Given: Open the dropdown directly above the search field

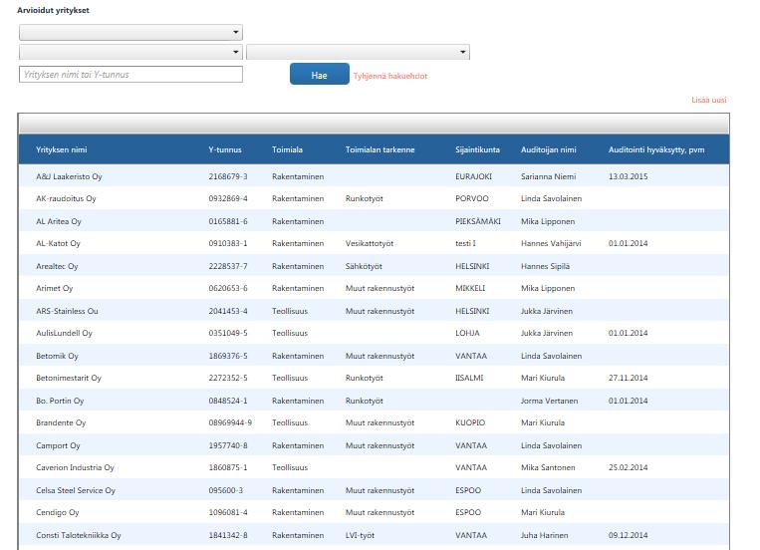Looking at the screenshot, I should [x=130, y=52].
